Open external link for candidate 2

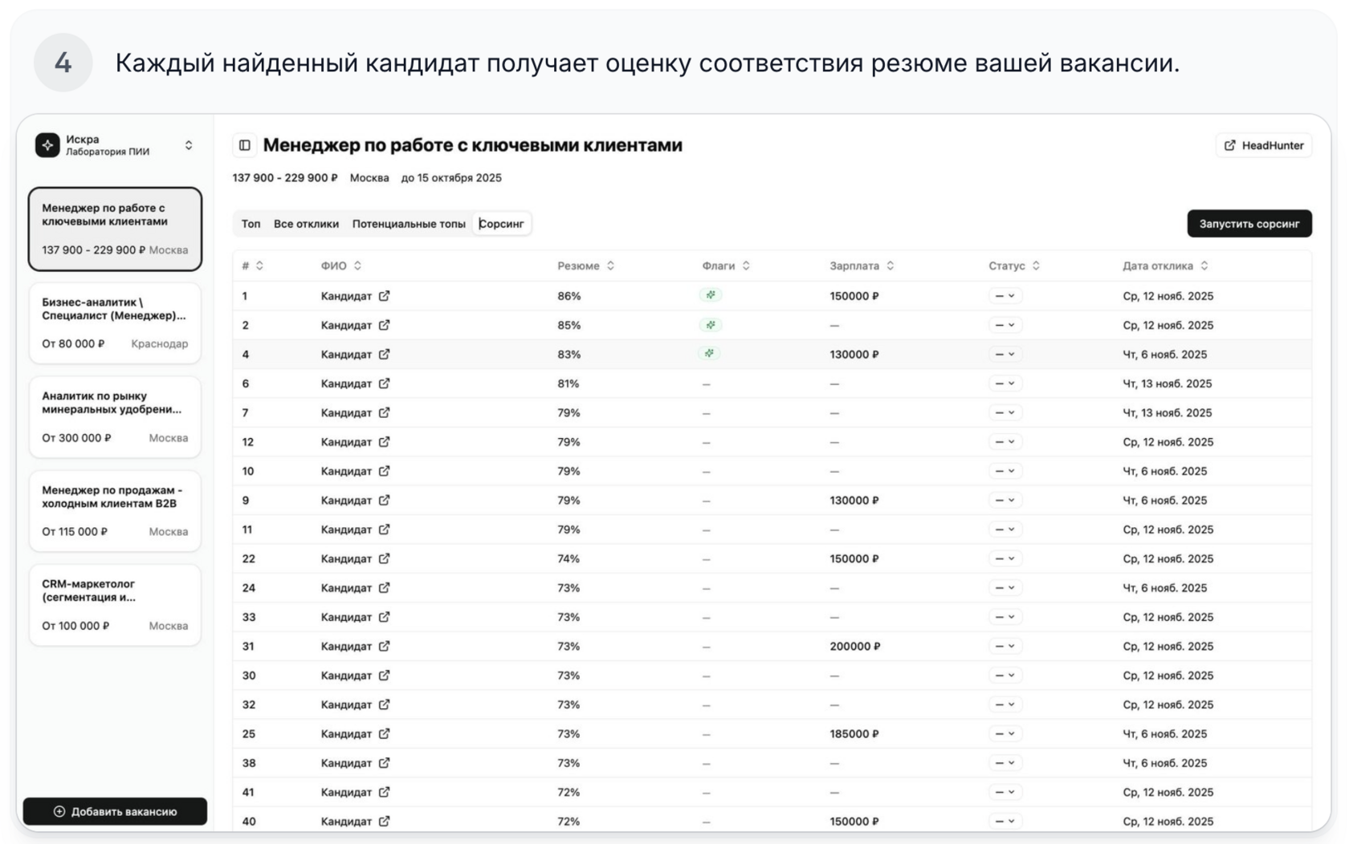point(385,325)
